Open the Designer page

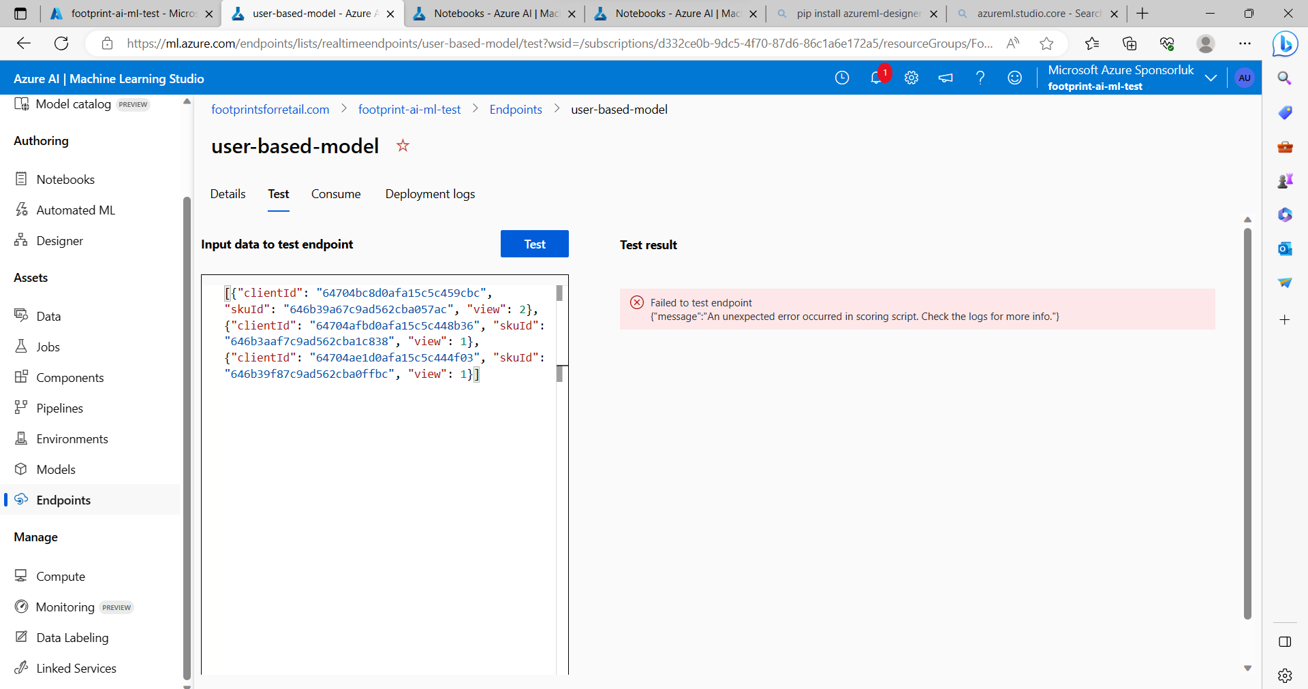(59, 240)
